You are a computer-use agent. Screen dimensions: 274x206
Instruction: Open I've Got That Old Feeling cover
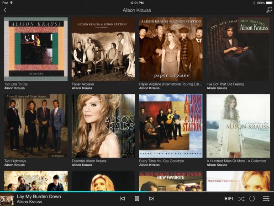pos(238,49)
